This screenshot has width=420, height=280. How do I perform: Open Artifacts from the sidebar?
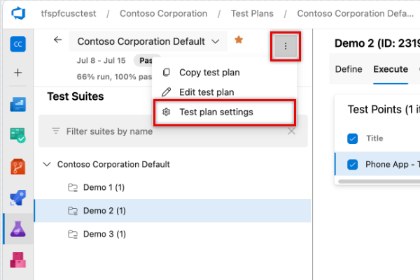[x=17, y=260]
